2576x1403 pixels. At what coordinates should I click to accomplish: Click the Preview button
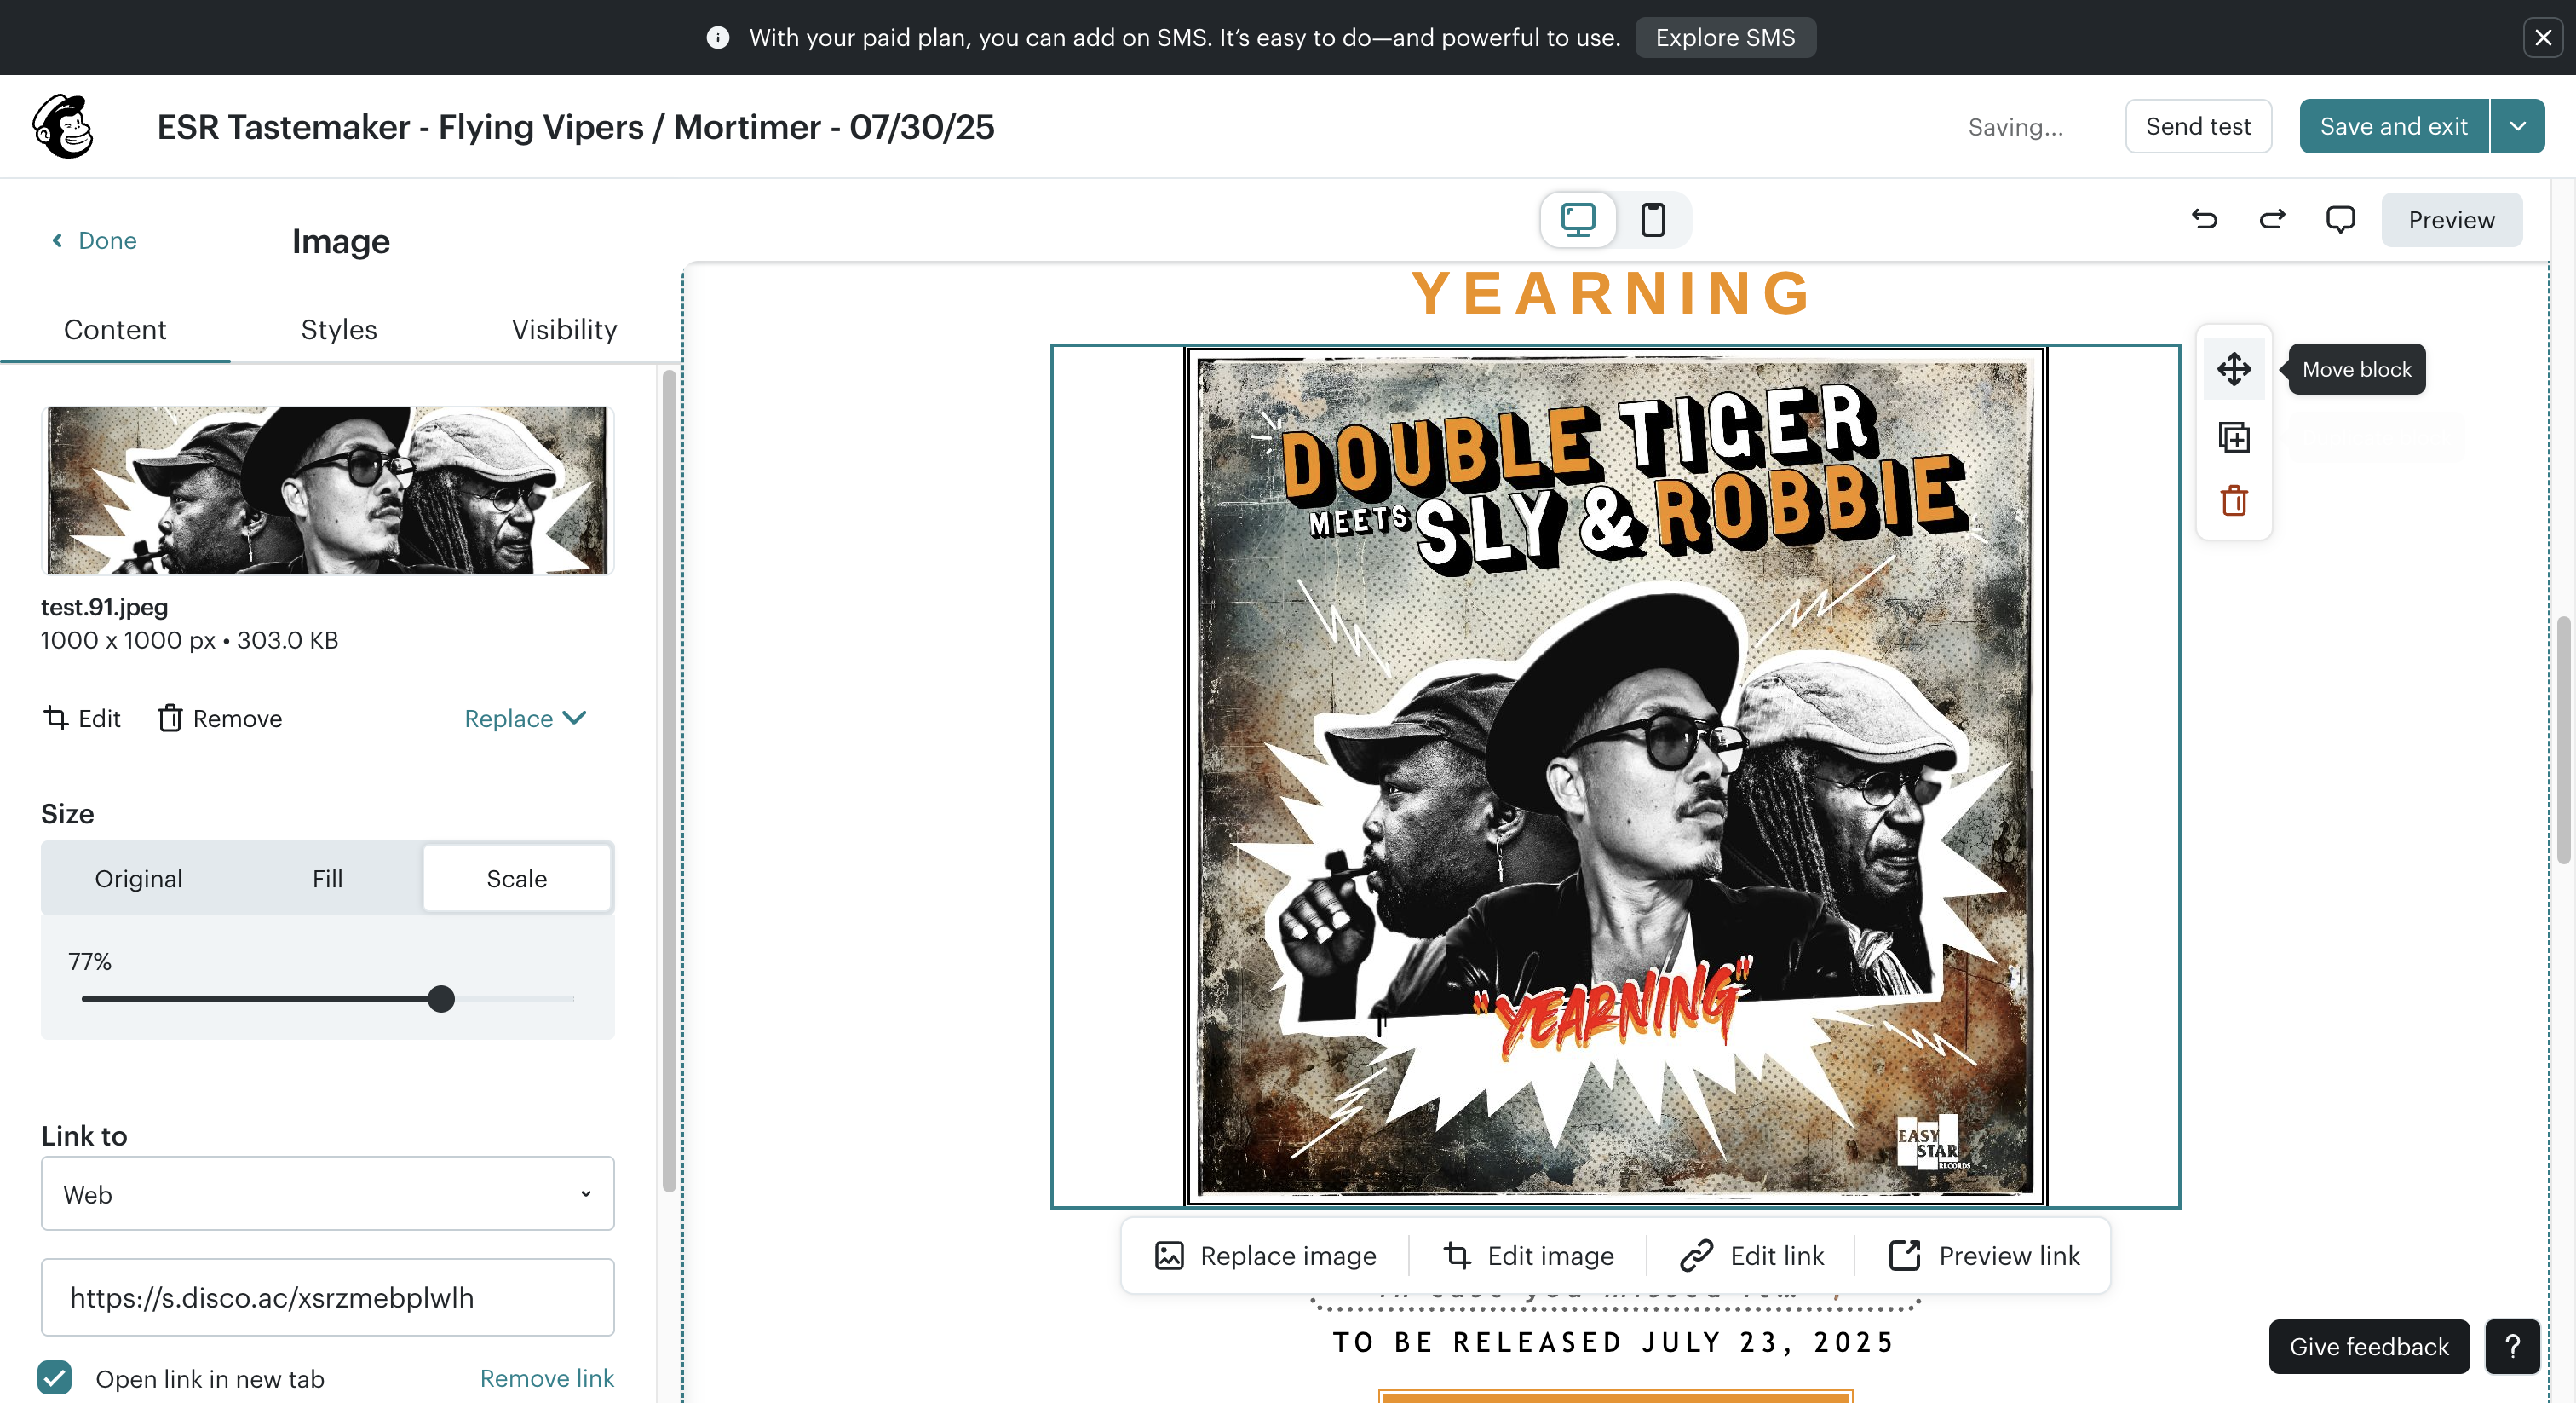(2451, 219)
